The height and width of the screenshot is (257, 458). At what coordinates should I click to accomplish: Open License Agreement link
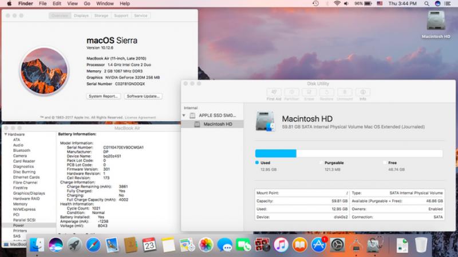pos(140,118)
